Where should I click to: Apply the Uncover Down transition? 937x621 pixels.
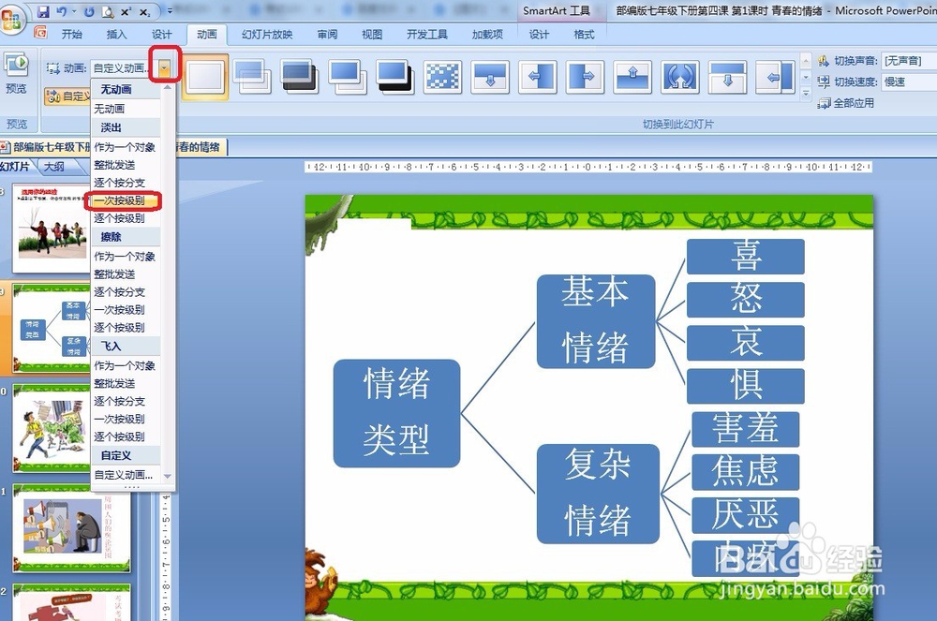[x=727, y=77]
